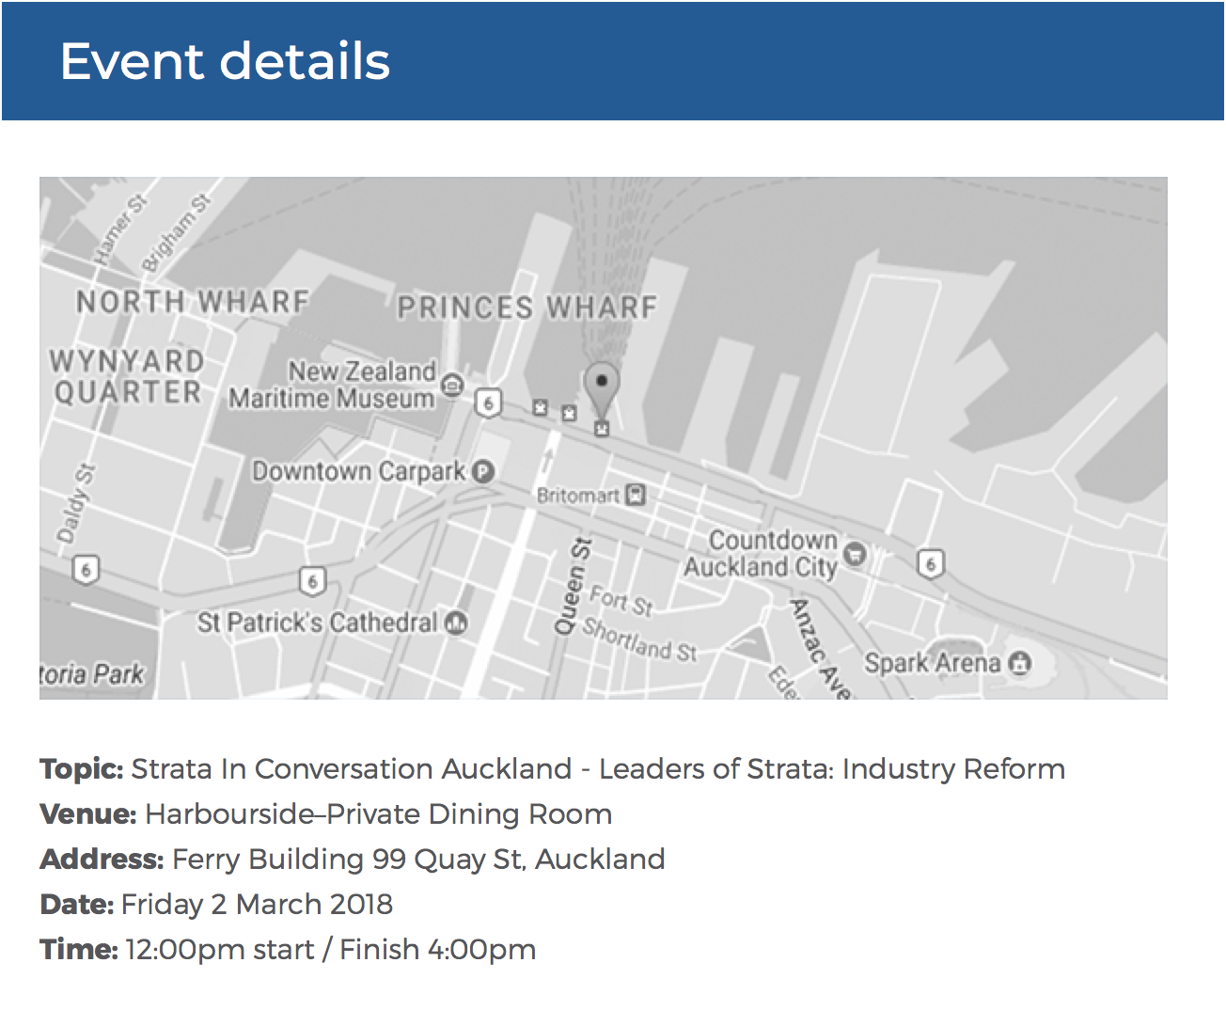Click the Ferry Building 99 Quay St address
Image resolution: width=1226 pixels, height=1010 pixels.
point(418,859)
